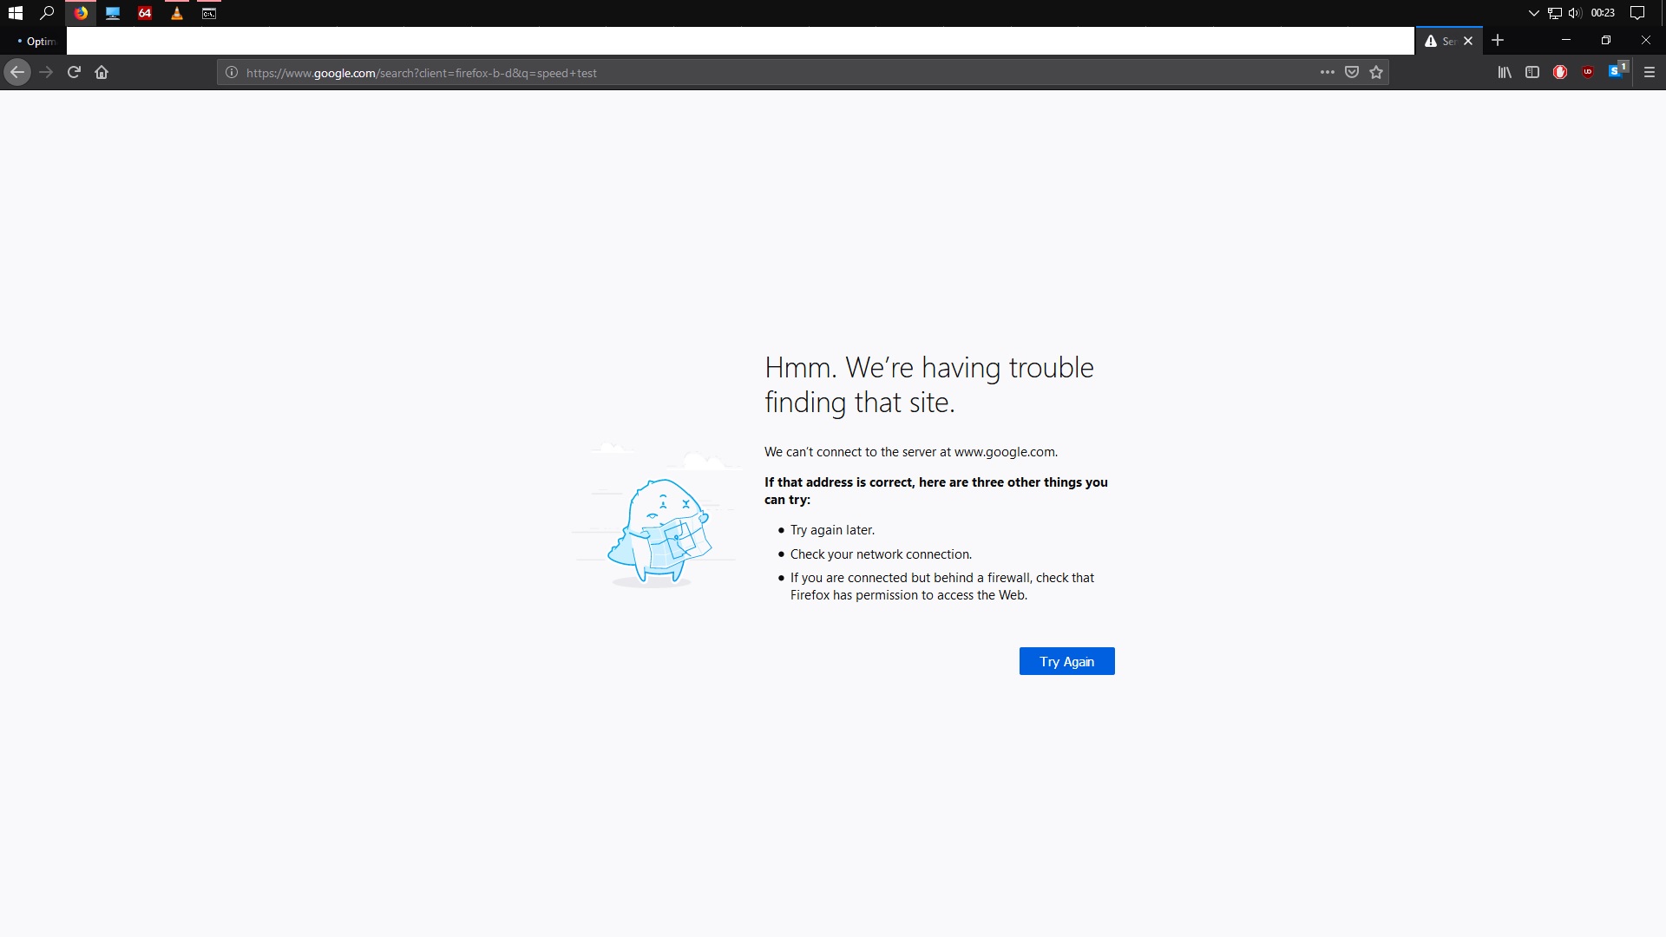
Task: Toggle the Firefox sidebar view
Action: [x=1532, y=73]
